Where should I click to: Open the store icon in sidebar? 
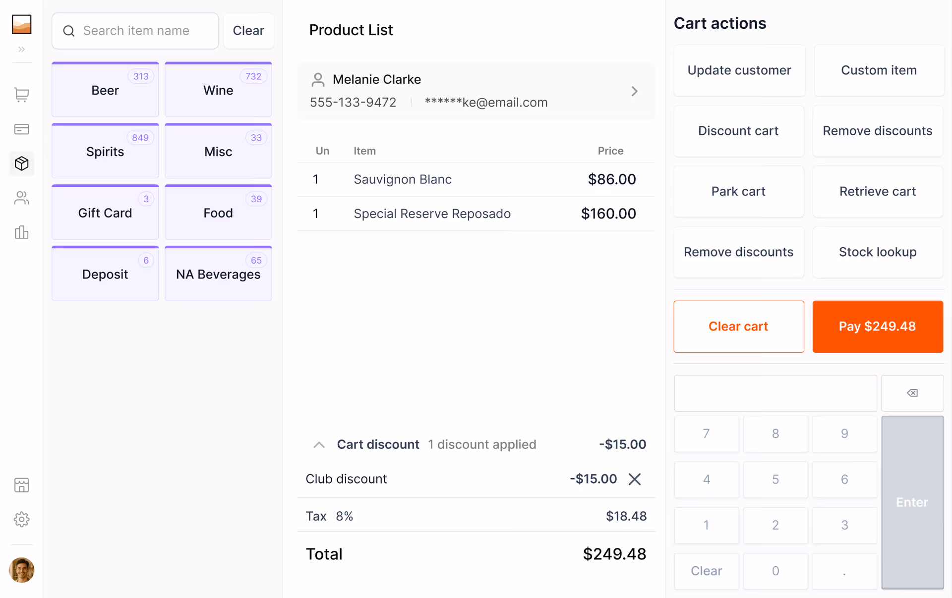(x=21, y=485)
